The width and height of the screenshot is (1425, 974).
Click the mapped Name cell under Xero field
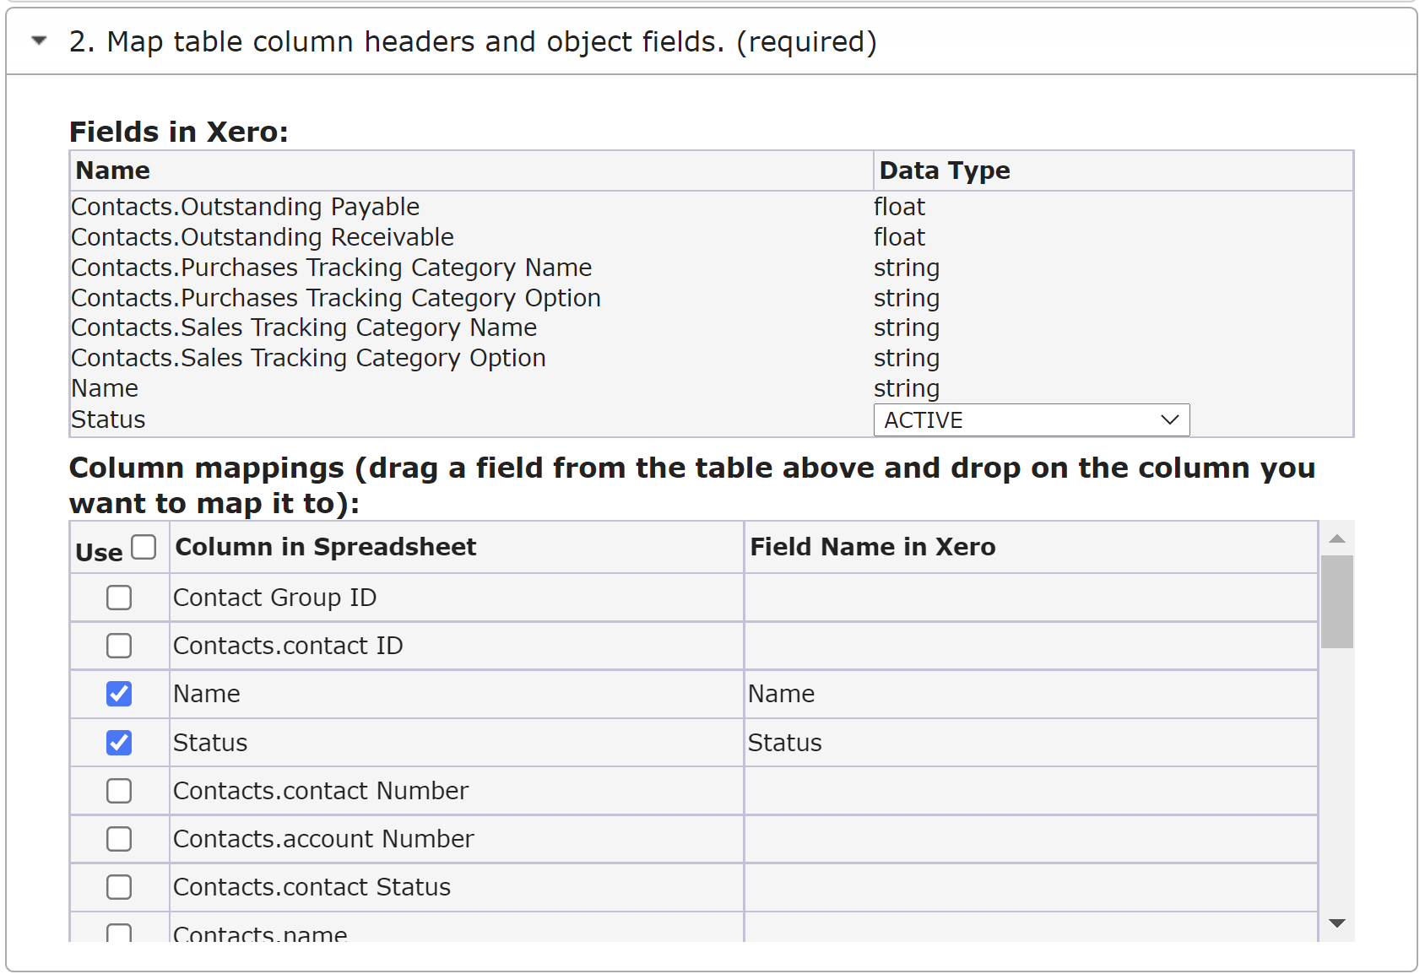click(x=1030, y=694)
